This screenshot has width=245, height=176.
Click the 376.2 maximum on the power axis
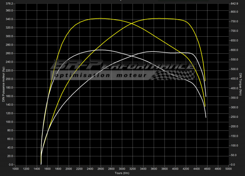click(9, 3)
